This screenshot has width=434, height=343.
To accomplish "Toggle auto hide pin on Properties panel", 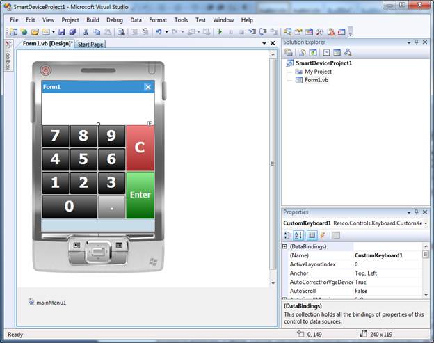I will pos(417,212).
